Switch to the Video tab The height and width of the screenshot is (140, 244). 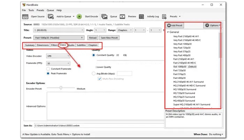(x=63, y=45)
